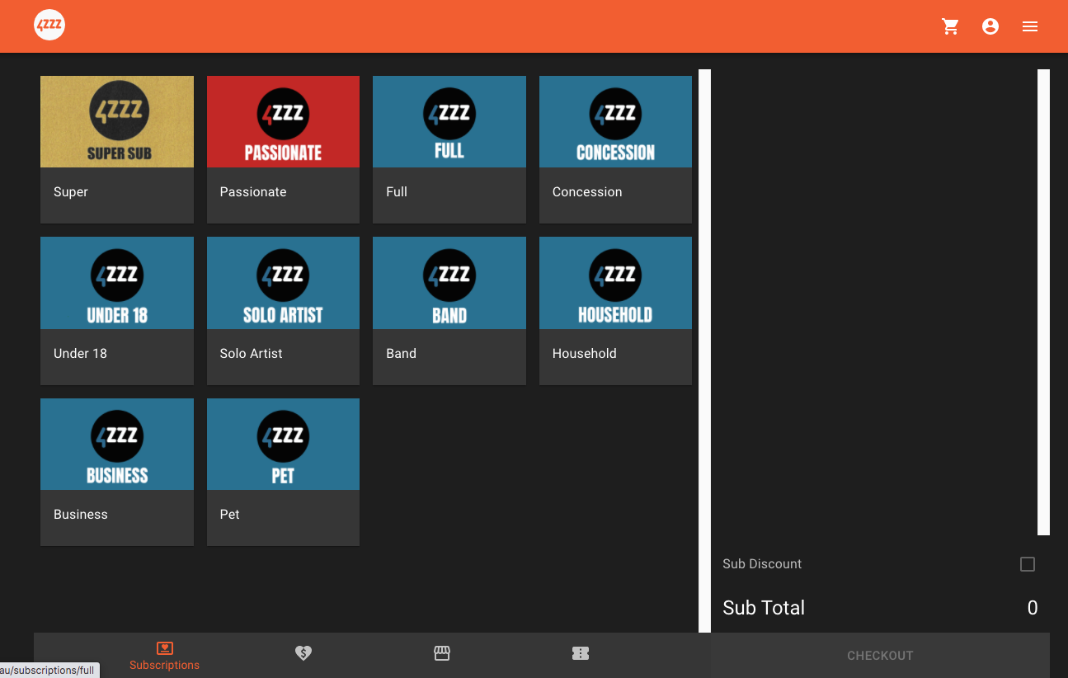This screenshot has width=1068, height=678.
Task: Select the Super Sub thumbnail image
Action: [x=117, y=122]
